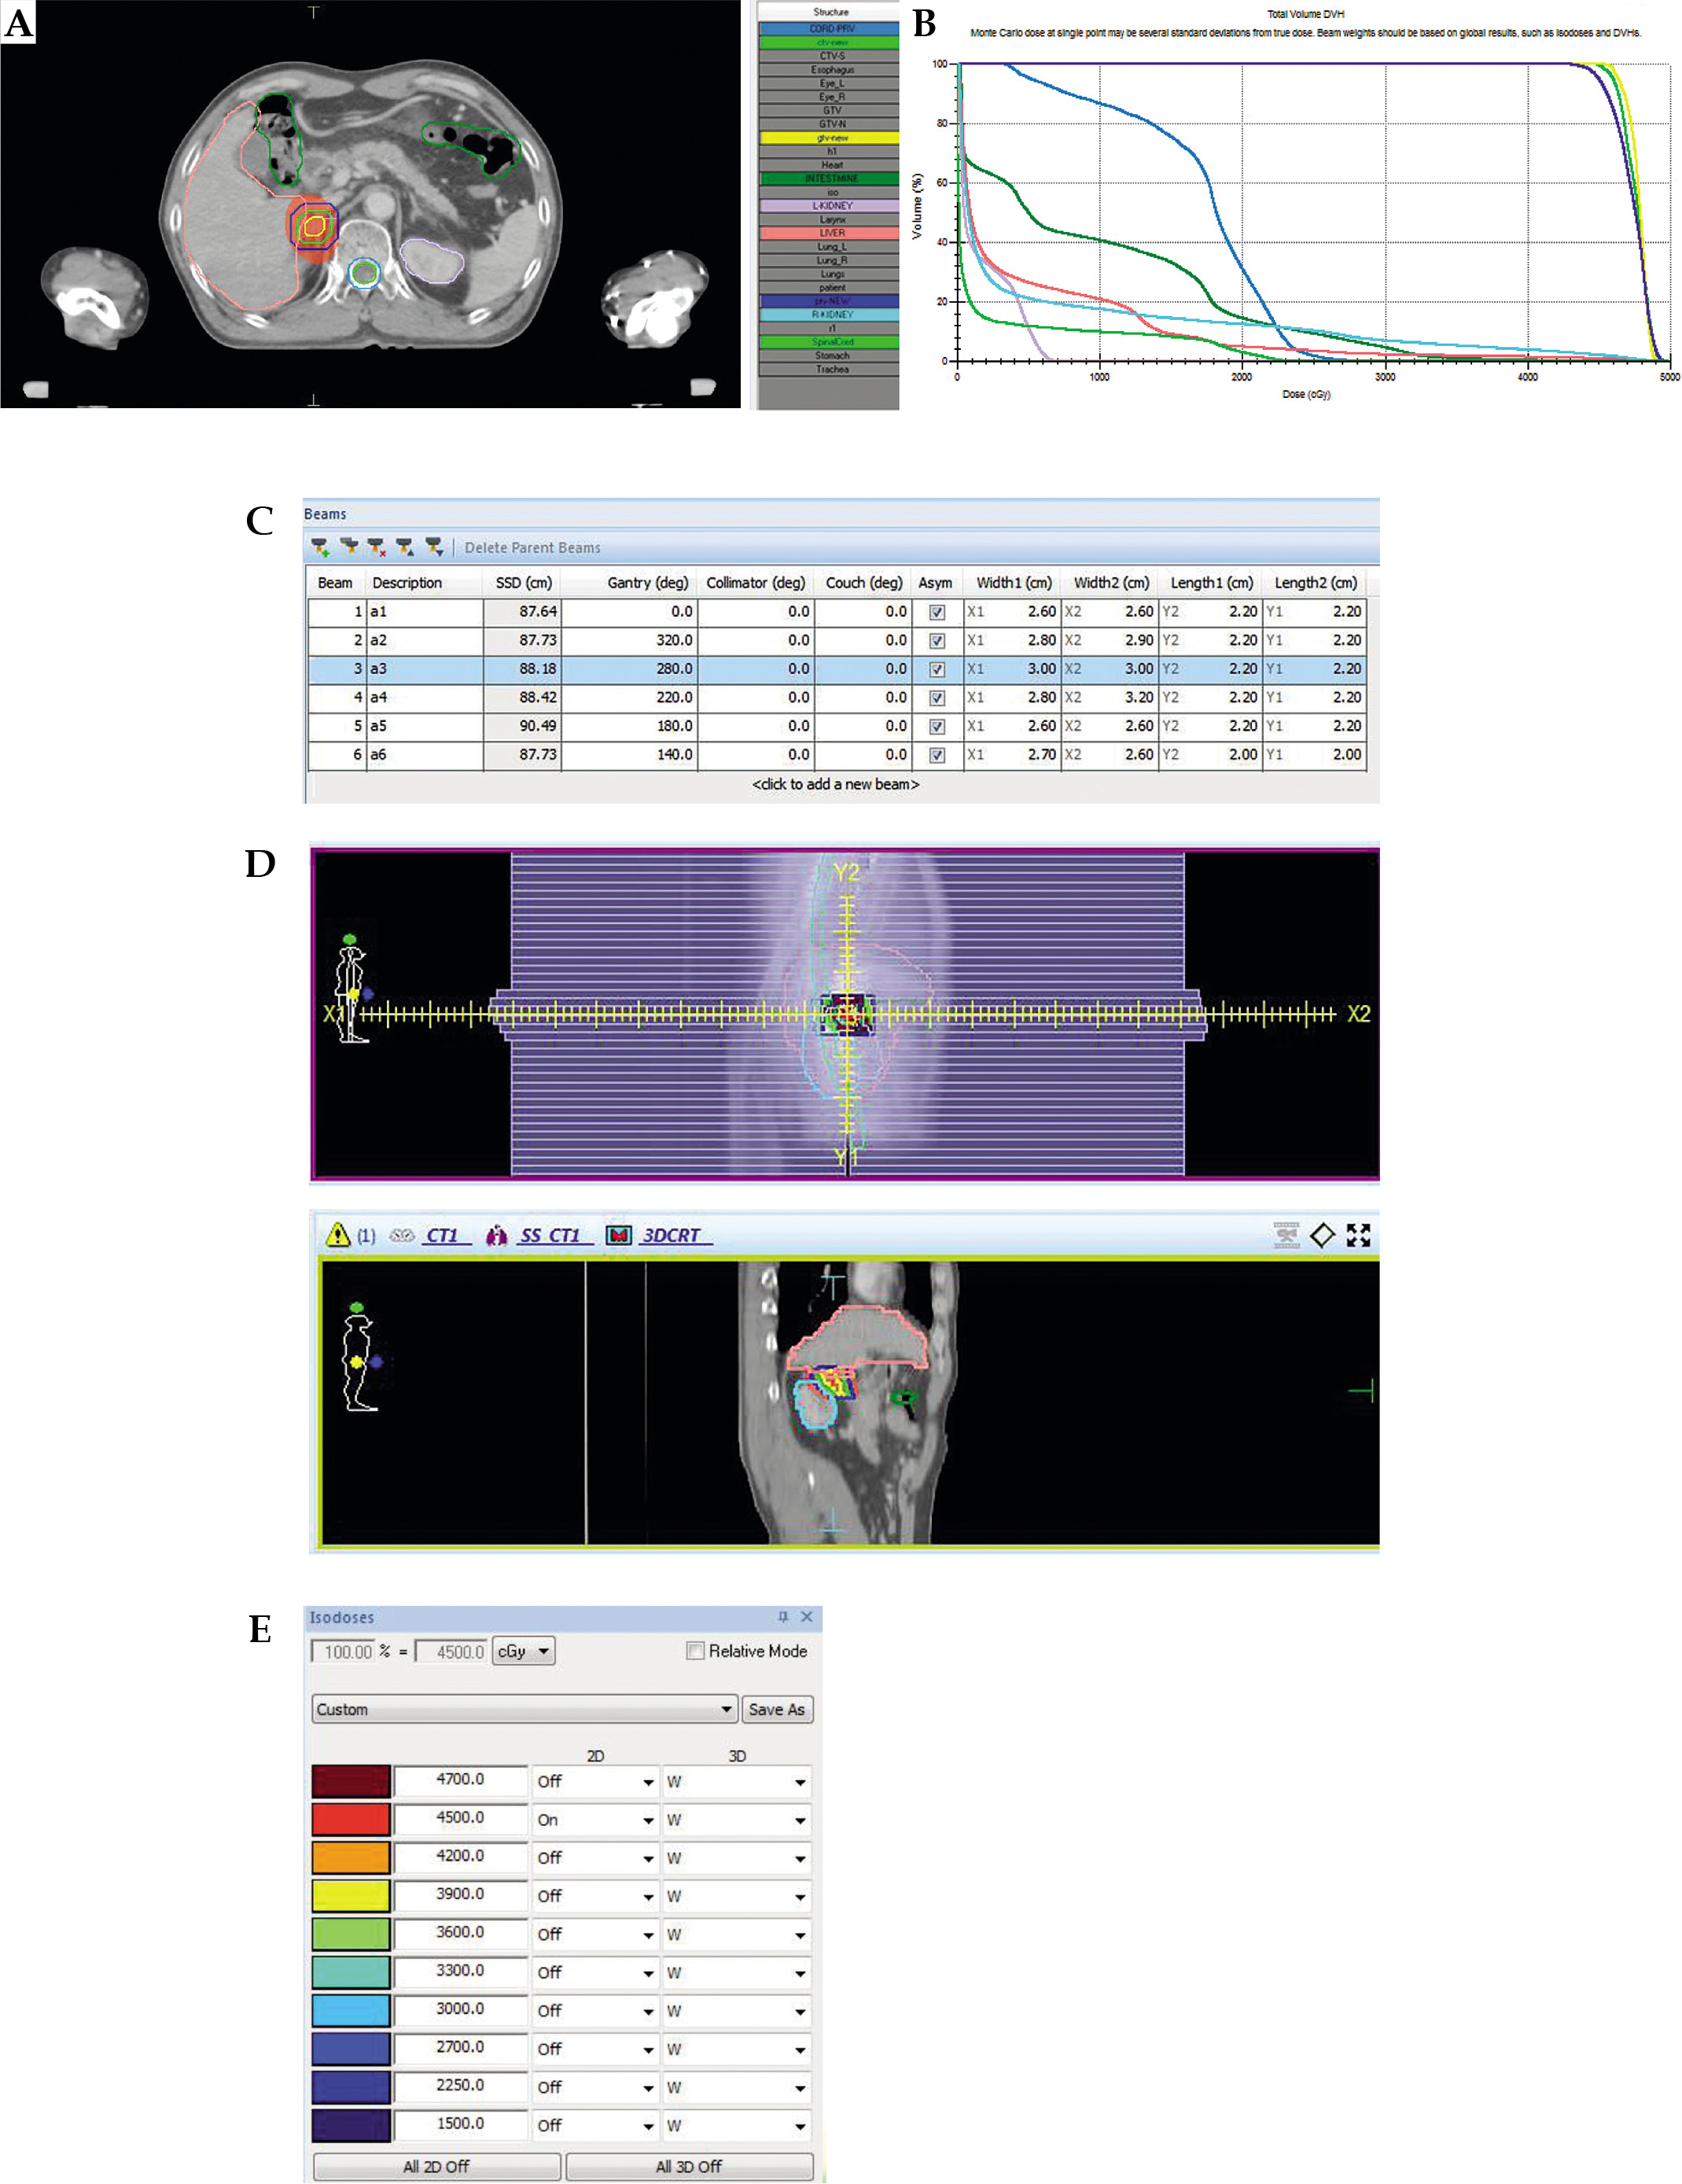This screenshot has width=1682, height=2184.
Task: Toggle Asym checkbox for beam a4
Action: point(937,698)
